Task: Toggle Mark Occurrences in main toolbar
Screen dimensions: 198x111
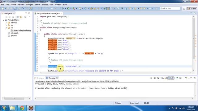Action: [x=108, y=8]
